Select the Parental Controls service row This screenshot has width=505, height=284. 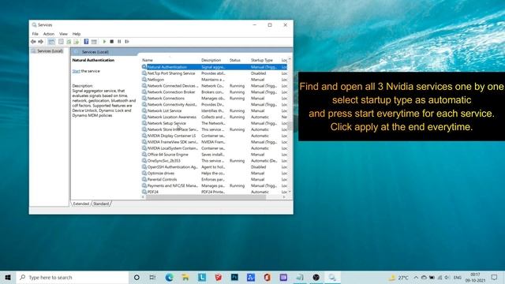(x=214, y=179)
